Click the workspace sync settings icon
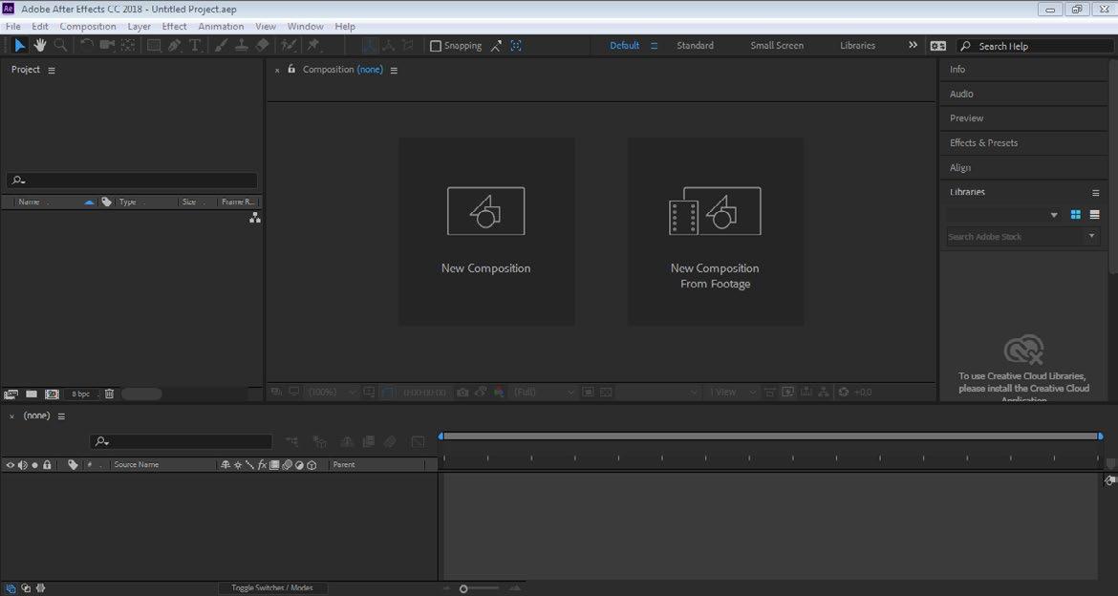The image size is (1118, 596). tap(938, 46)
